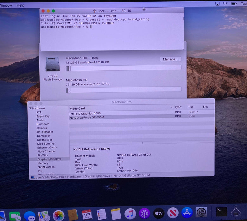Open Podcasts in the Dock
The width and height of the screenshot is (247, 221).
(x=144, y=213)
